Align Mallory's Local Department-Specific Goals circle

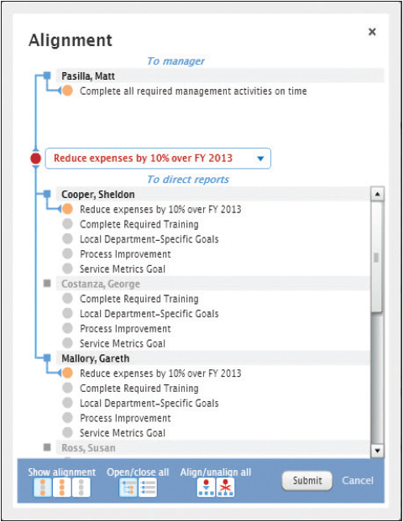click(x=67, y=403)
